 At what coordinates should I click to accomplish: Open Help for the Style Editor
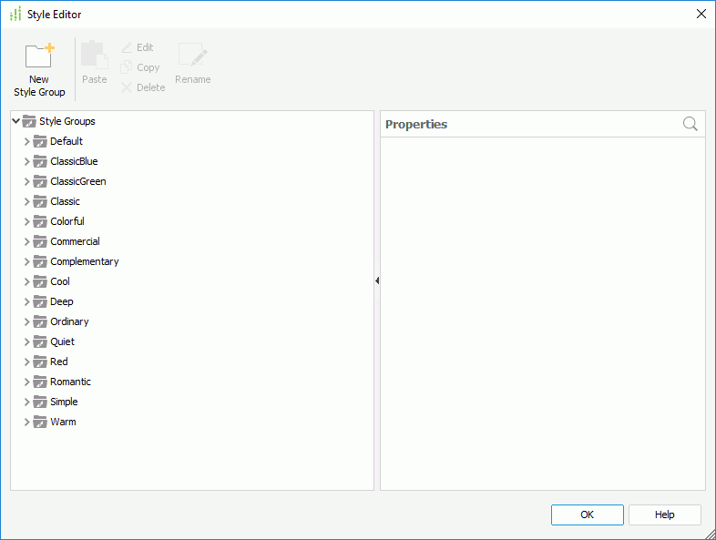664,515
